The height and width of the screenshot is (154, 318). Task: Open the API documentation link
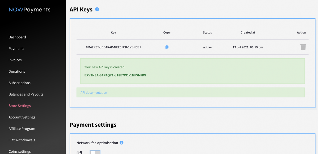94,92
